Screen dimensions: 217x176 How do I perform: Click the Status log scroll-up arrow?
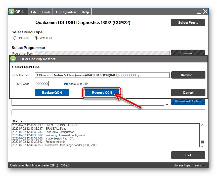(202, 125)
